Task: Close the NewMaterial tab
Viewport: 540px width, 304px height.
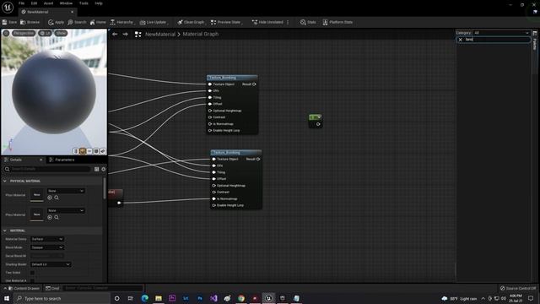Action: 72,12
